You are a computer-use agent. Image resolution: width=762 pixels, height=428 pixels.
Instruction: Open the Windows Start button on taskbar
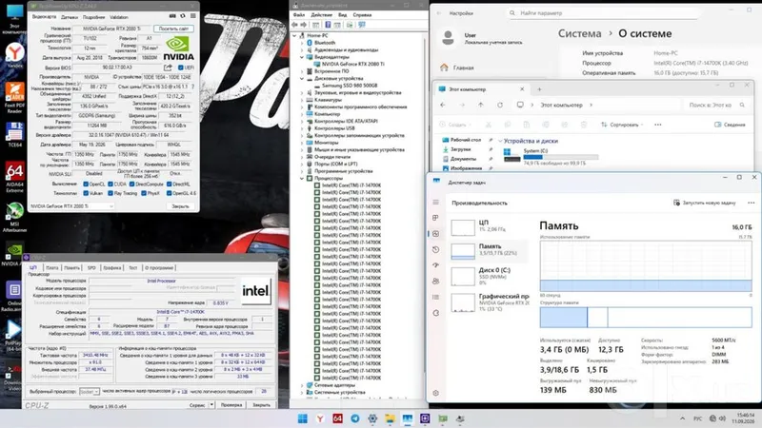[x=302, y=418]
